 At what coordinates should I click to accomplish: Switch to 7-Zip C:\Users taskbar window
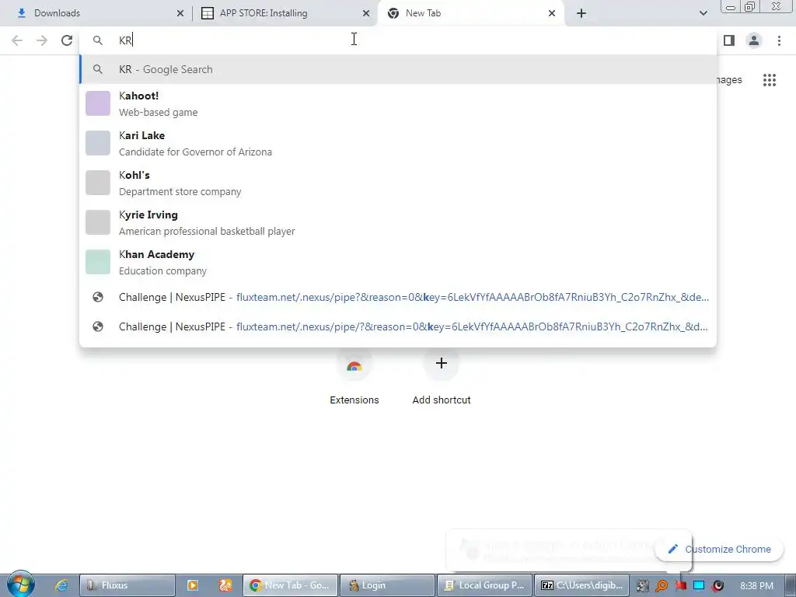pos(581,585)
